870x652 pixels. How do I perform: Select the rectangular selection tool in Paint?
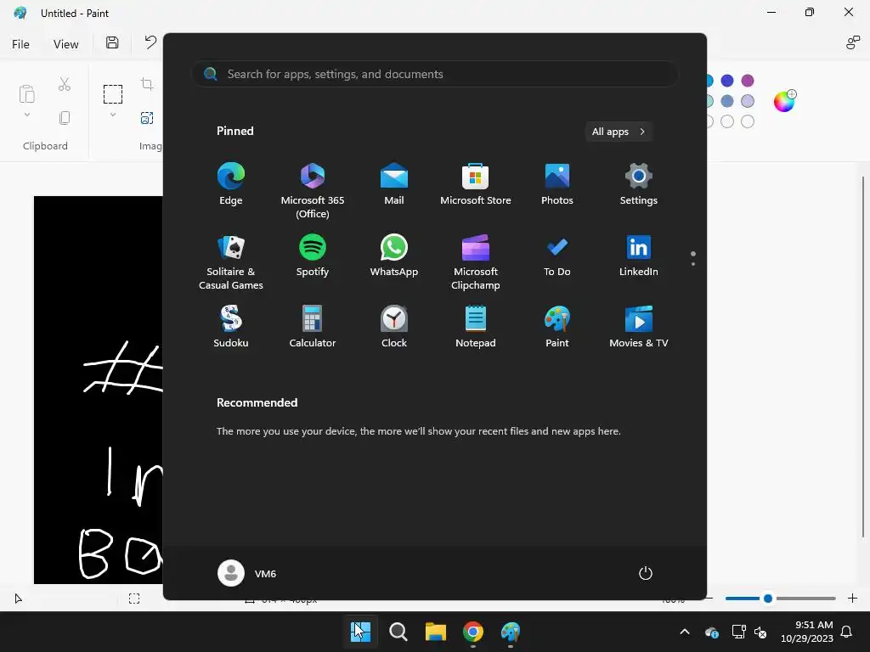(113, 93)
